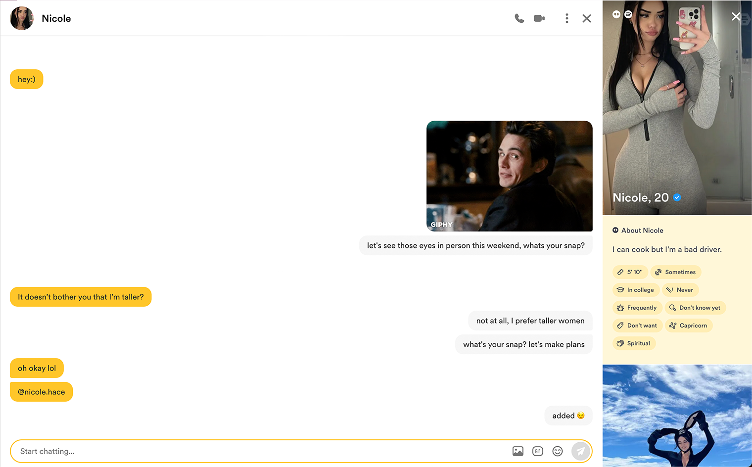Viewport: 752px width, 467px height.
Task: Start a voice call with the phone icon
Action: point(519,18)
